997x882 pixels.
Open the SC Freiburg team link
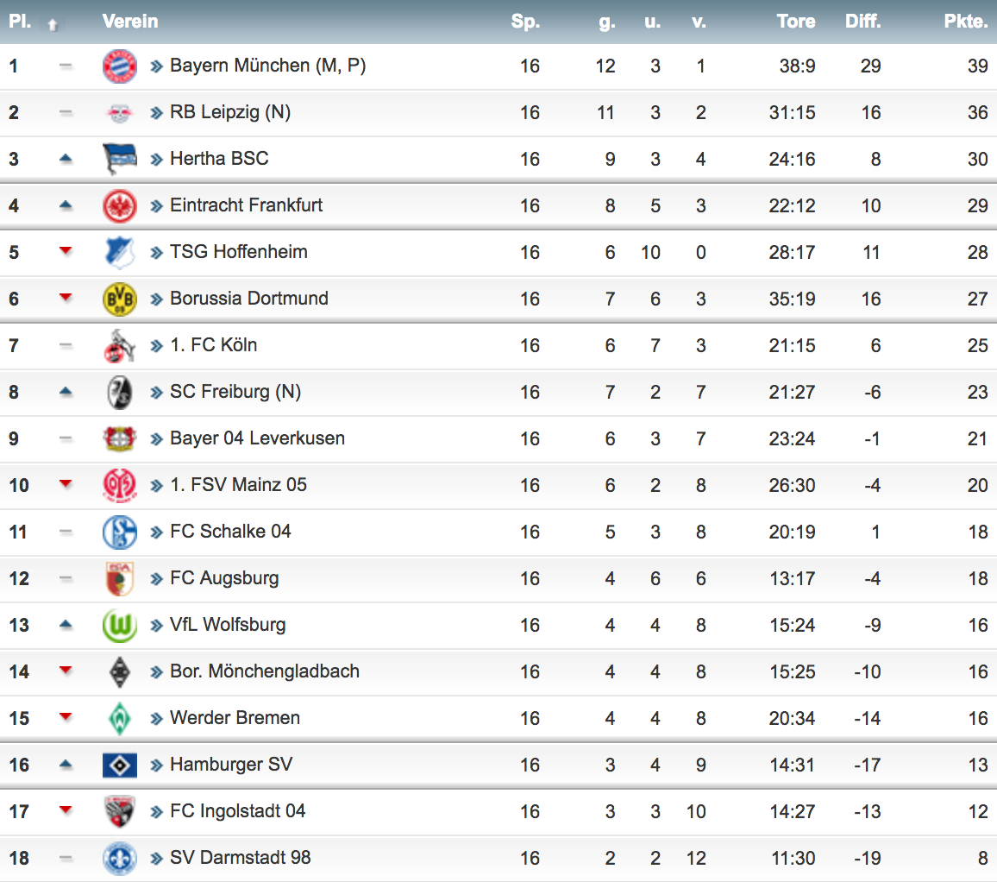point(235,392)
